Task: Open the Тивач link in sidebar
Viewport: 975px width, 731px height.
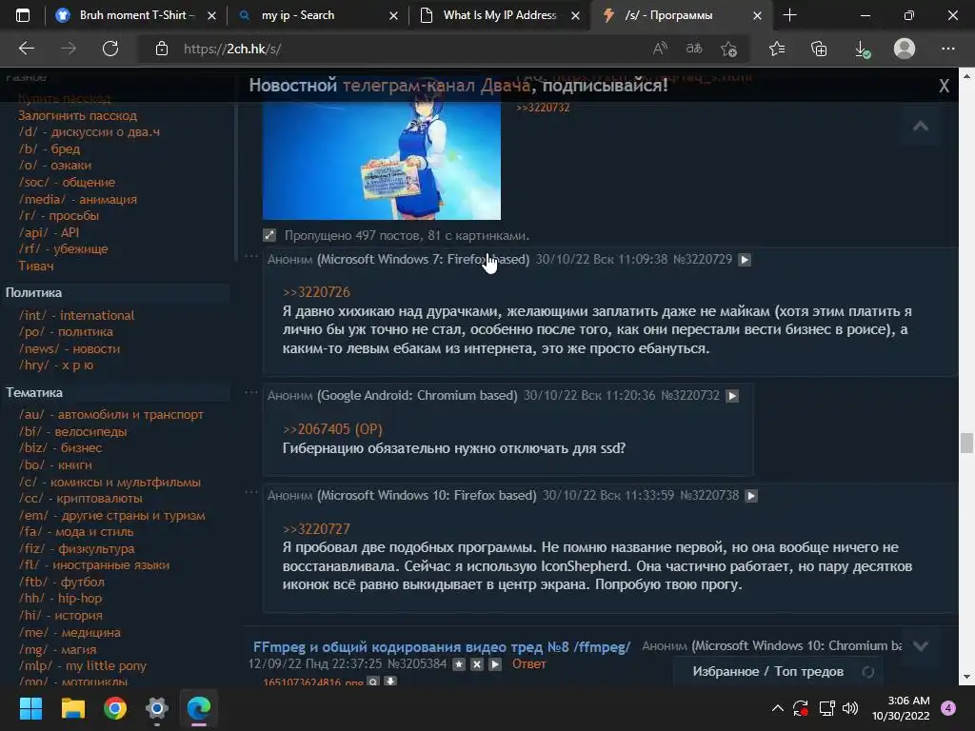Action: pyautogui.click(x=36, y=267)
